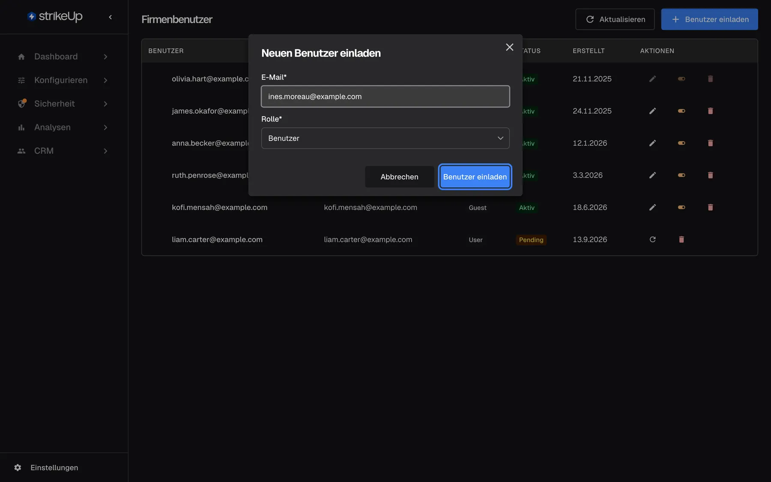Viewport: 771px width, 482px height.
Task: Close the Neuen Benutzer einladen dialog
Action: point(509,47)
